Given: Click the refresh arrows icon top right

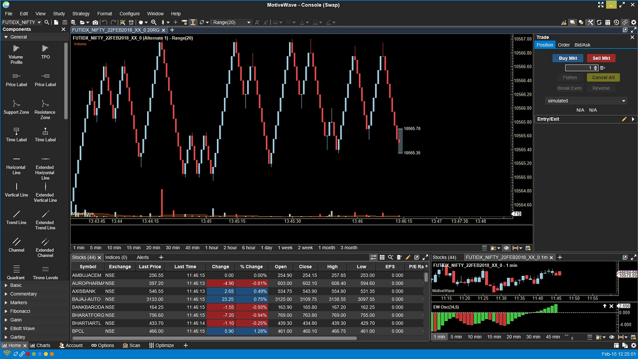Looking at the screenshot, I should pyautogui.click(x=599, y=22).
